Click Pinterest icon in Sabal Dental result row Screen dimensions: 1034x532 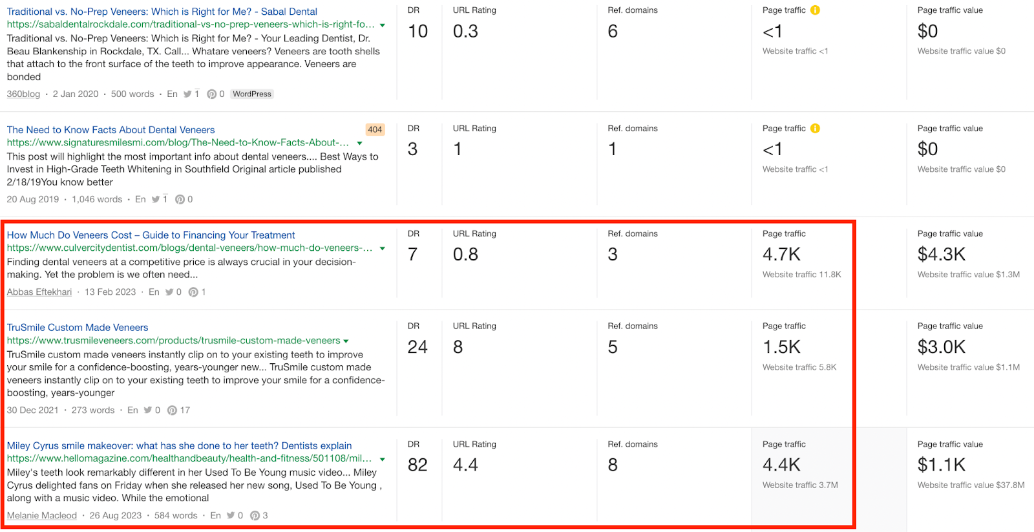coord(211,94)
